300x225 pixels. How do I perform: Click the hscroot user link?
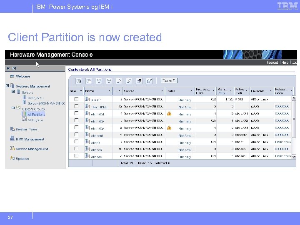pos(272,62)
